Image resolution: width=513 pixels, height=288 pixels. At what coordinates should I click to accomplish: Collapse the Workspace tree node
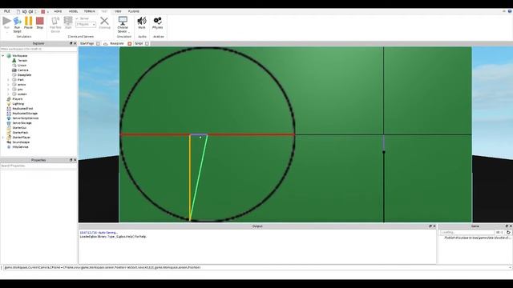3,56
